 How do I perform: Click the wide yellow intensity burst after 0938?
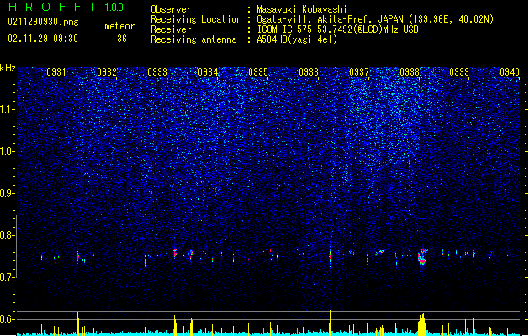(421, 324)
